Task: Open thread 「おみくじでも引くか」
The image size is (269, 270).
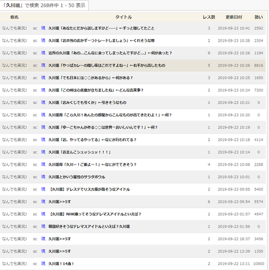Action: point(88,103)
